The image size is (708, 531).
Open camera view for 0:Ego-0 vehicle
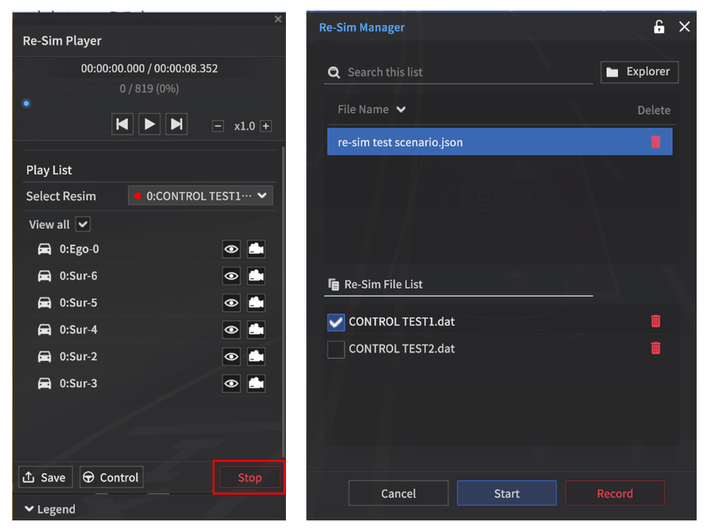pos(256,249)
